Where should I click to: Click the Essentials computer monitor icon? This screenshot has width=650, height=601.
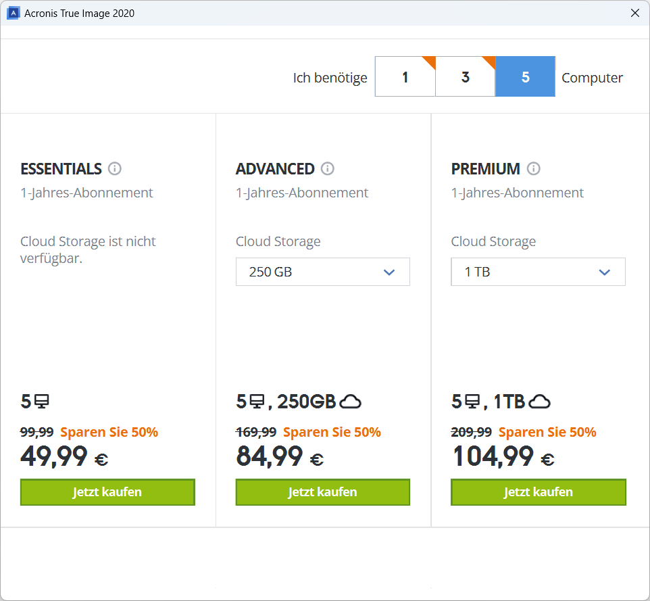pyautogui.click(x=42, y=402)
